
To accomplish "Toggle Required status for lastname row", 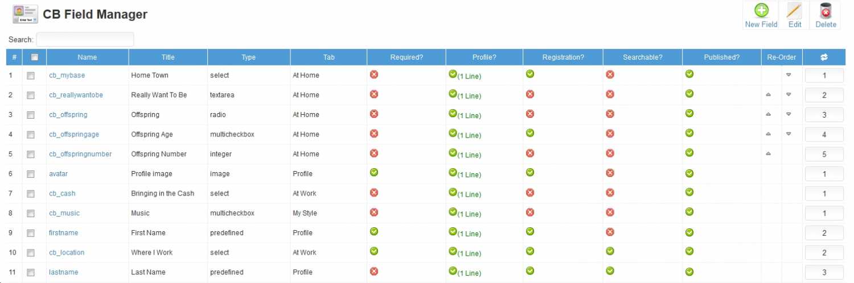I will pos(374,271).
